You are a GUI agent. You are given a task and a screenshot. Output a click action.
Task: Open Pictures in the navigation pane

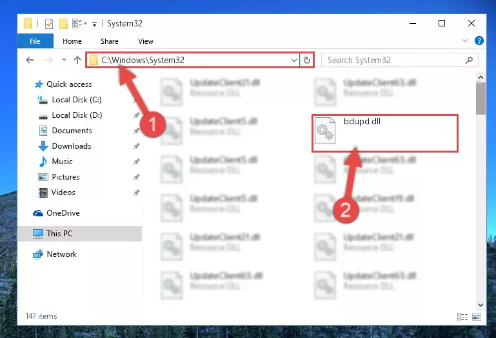click(66, 177)
